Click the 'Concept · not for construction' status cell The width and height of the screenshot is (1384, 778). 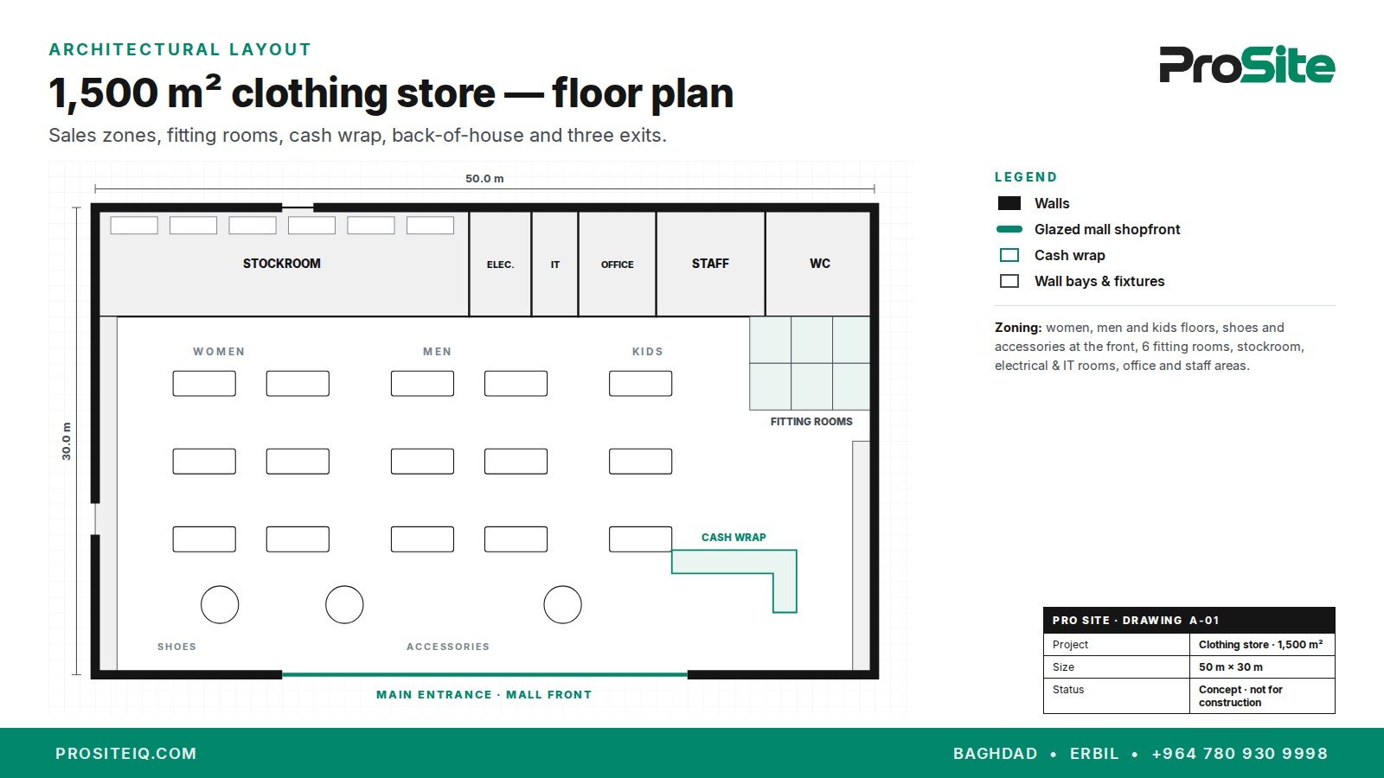pos(1261,696)
